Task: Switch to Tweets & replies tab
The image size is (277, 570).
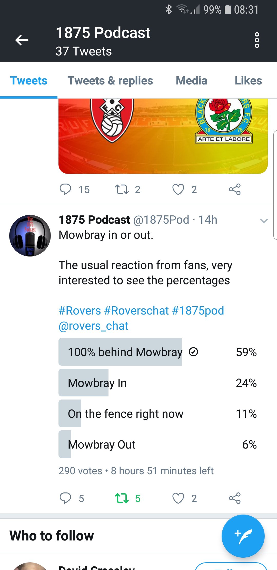Action: (110, 81)
